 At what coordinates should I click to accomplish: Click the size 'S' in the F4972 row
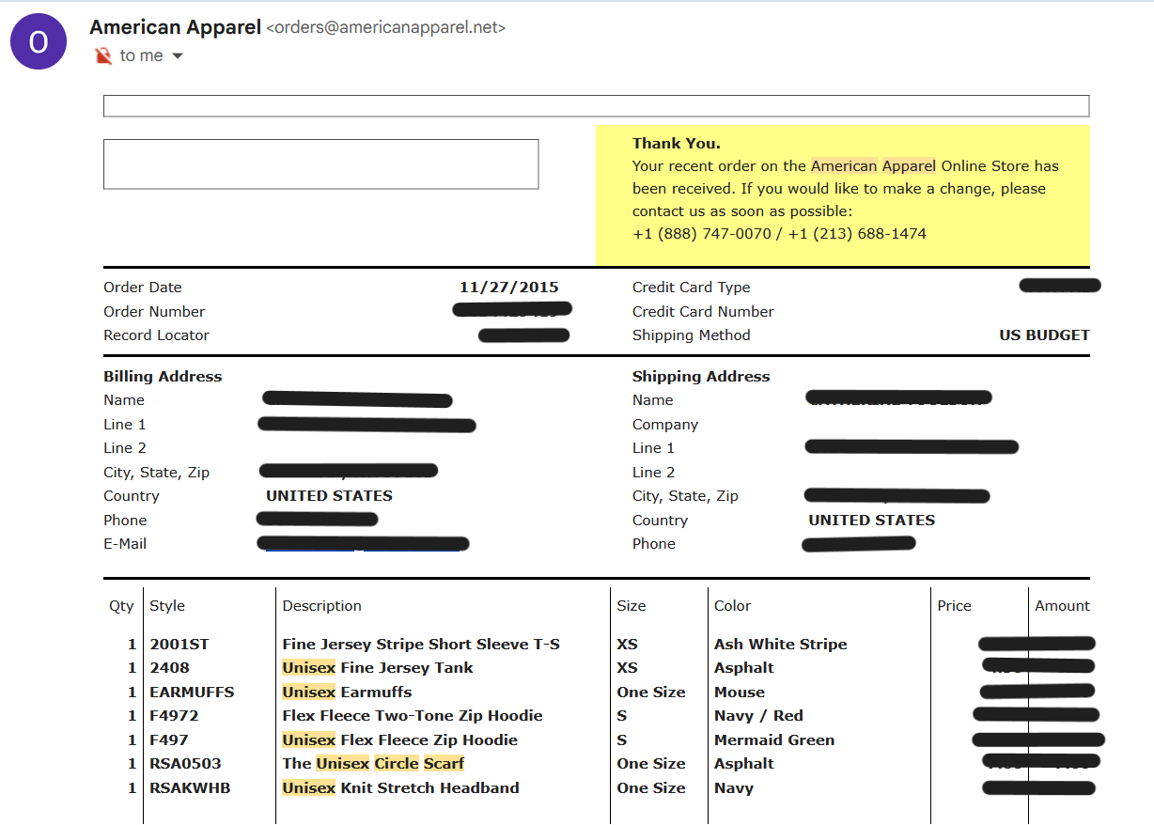tap(622, 716)
